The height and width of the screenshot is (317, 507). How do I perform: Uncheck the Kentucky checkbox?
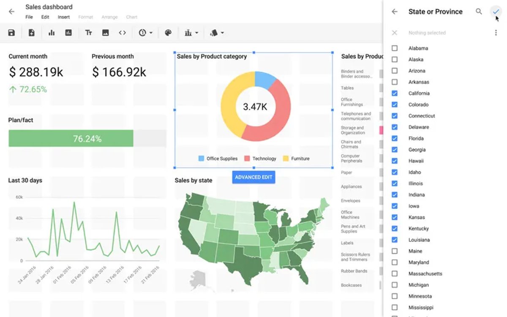(x=395, y=229)
